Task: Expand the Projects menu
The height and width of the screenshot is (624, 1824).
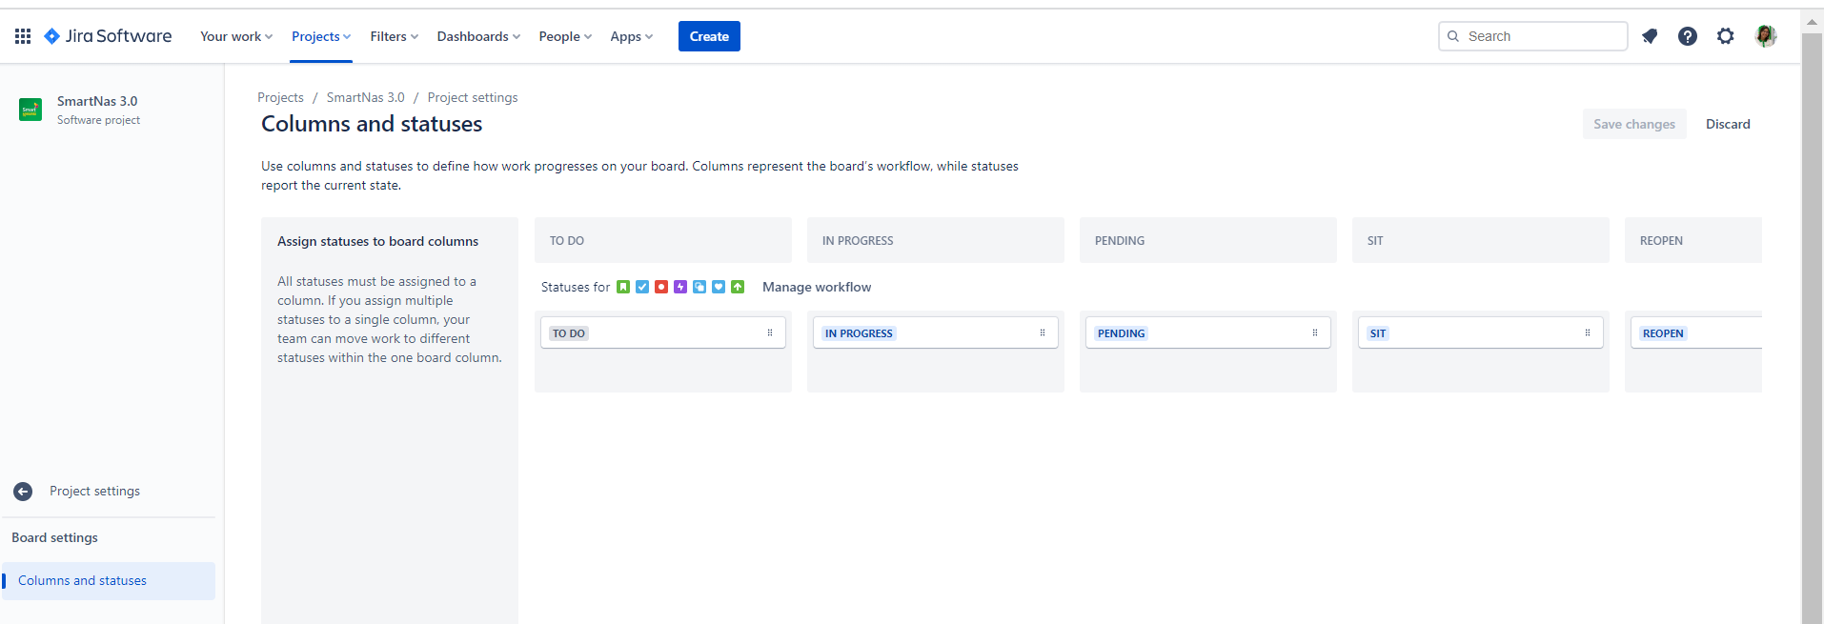Action: [321, 36]
